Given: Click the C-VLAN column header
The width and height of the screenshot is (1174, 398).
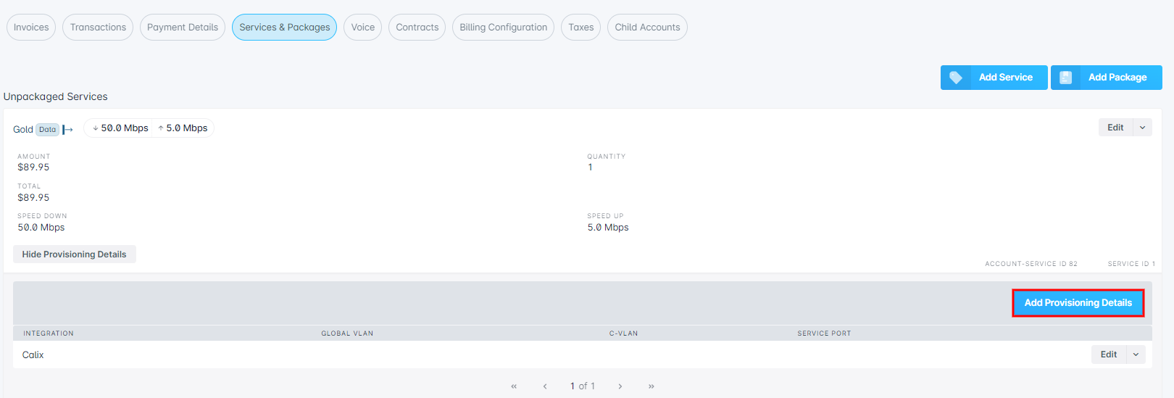Looking at the screenshot, I should 623,333.
